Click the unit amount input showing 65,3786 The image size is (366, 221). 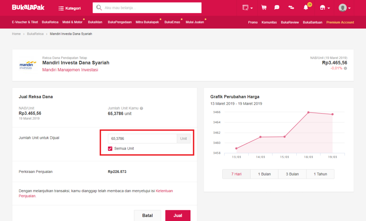click(x=142, y=138)
